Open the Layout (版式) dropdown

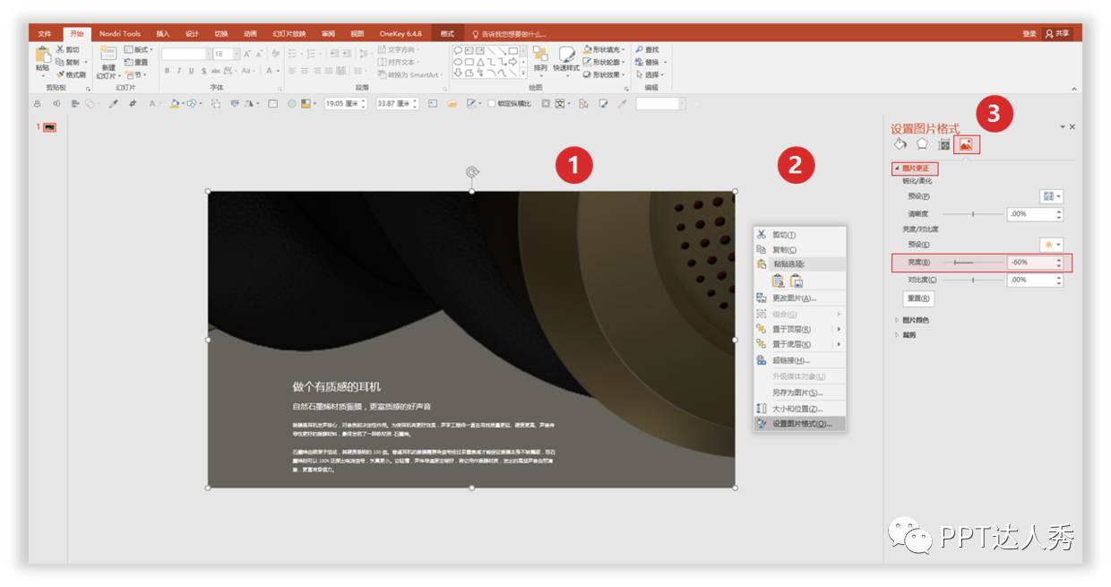139,49
